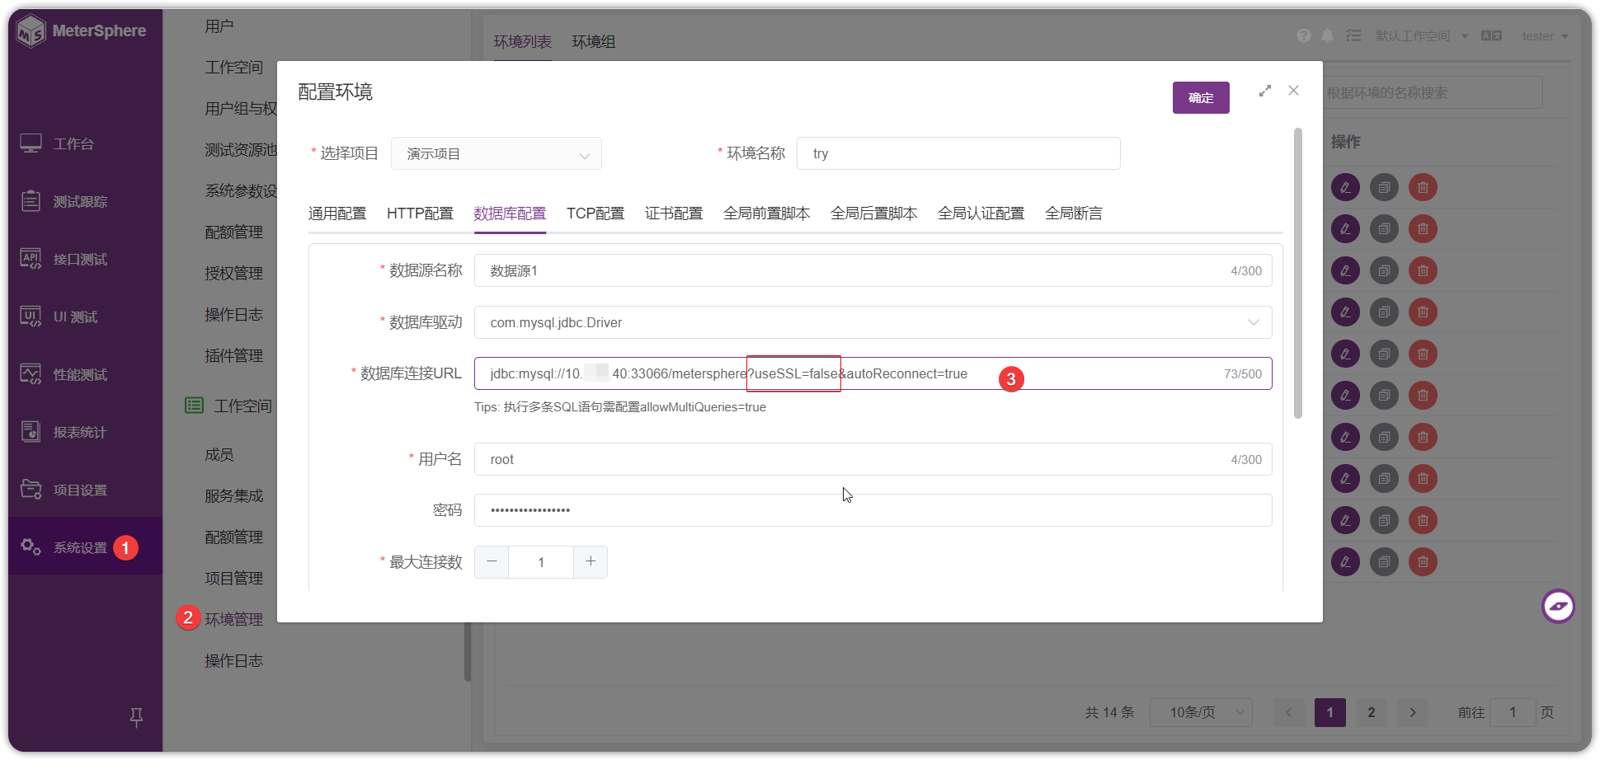This screenshot has width=1600, height=760.
Task: Open the 默认工作空间 workspace dropdown
Action: tap(1421, 35)
